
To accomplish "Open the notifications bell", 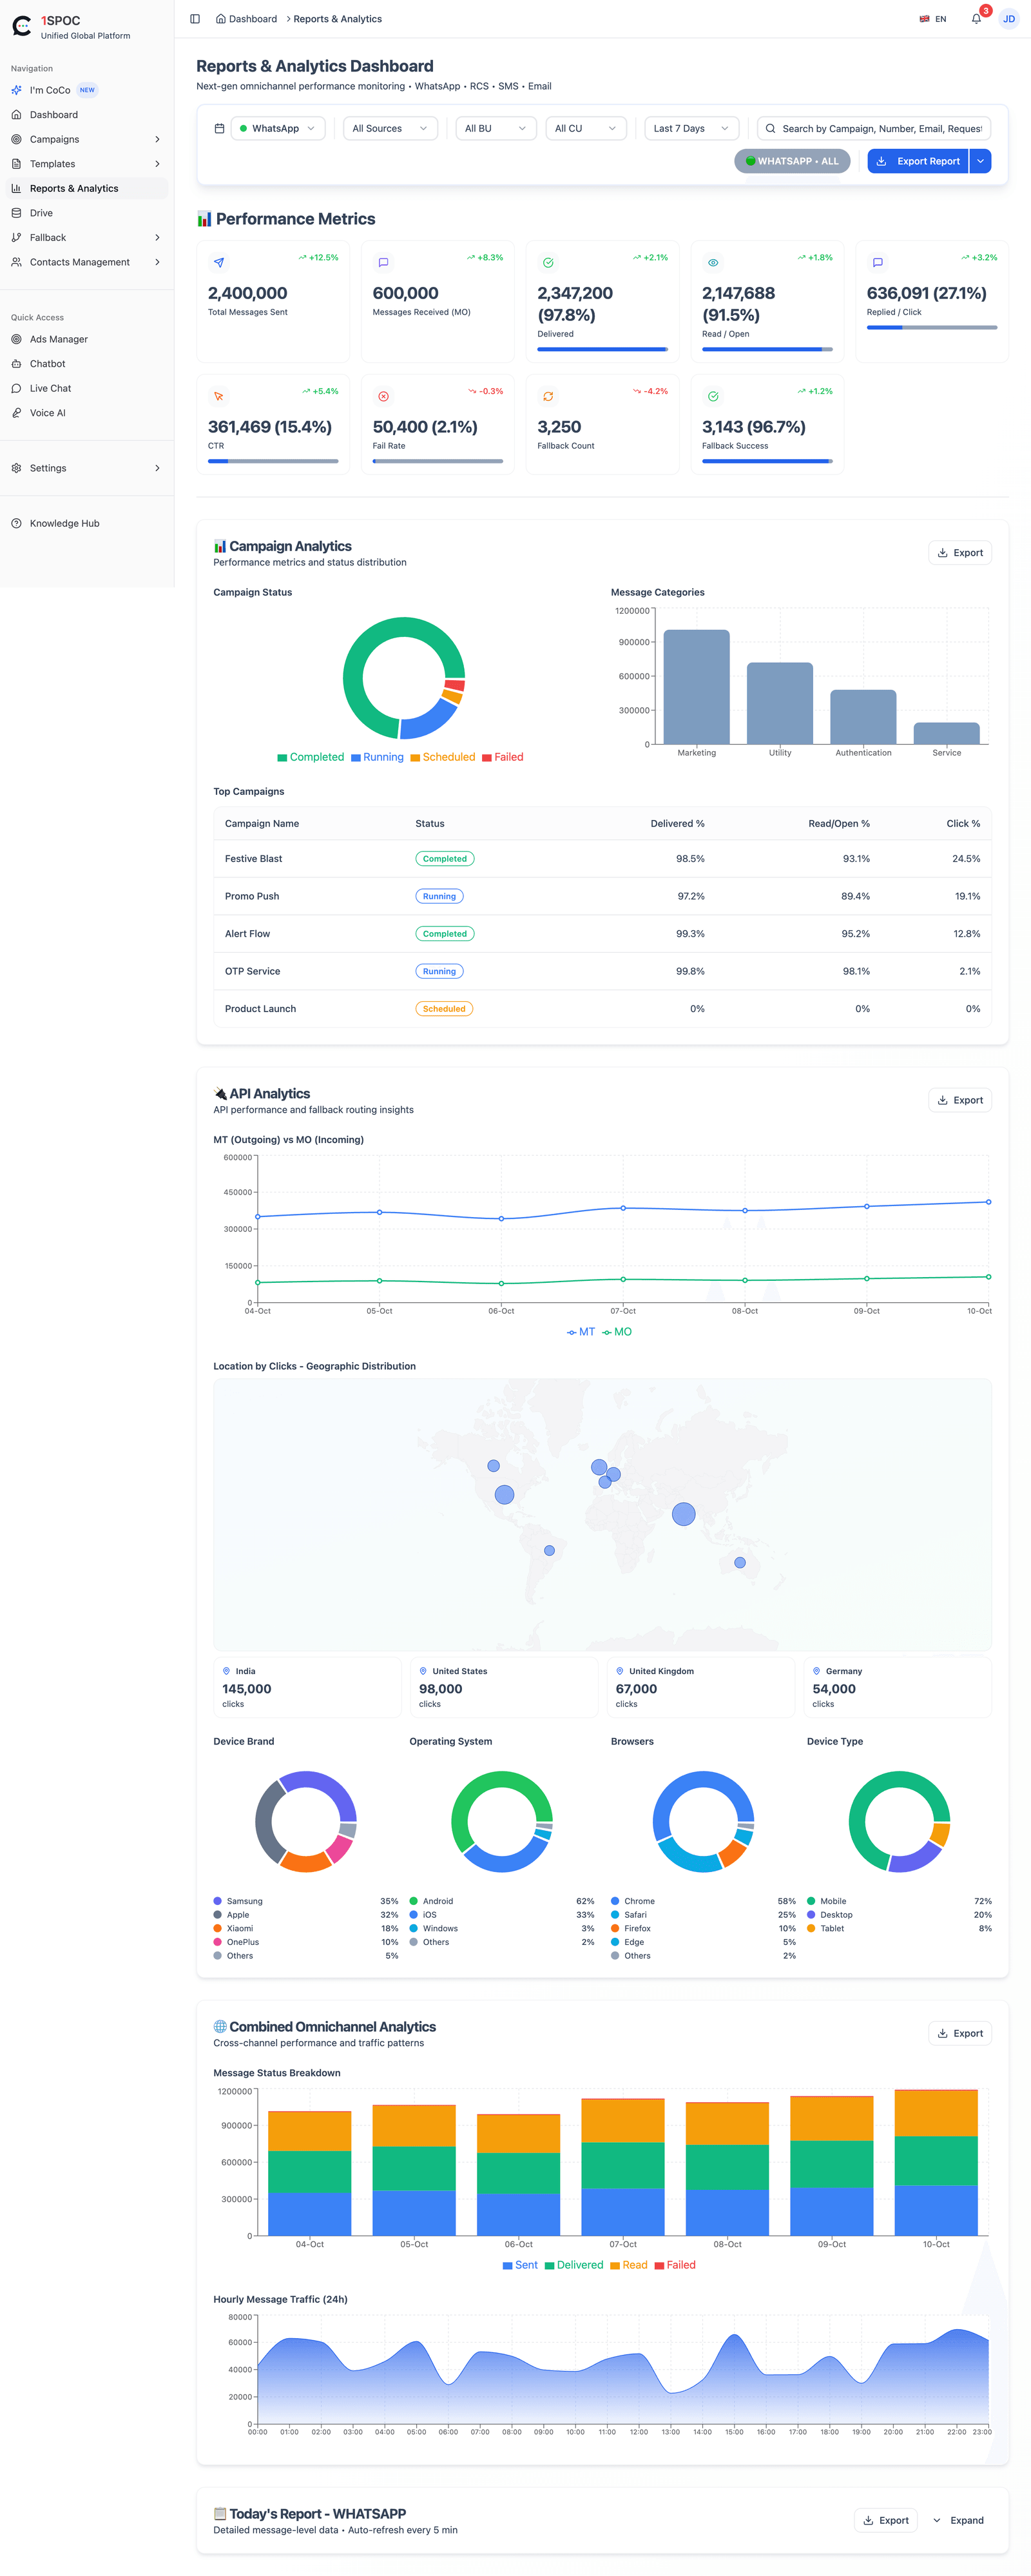I will pyautogui.click(x=976, y=19).
